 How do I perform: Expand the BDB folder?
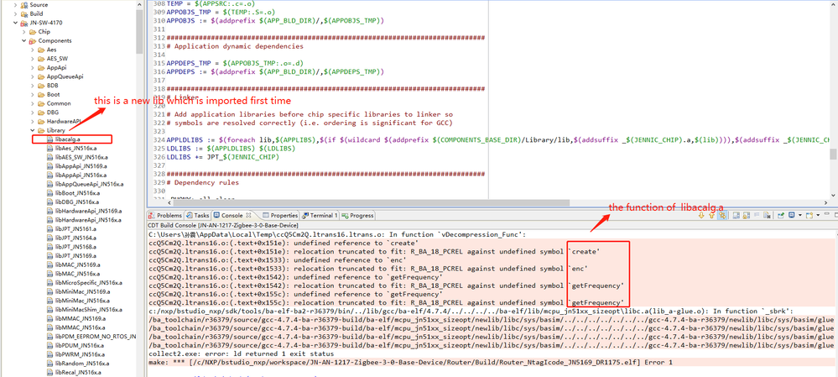click(x=32, y=86)
